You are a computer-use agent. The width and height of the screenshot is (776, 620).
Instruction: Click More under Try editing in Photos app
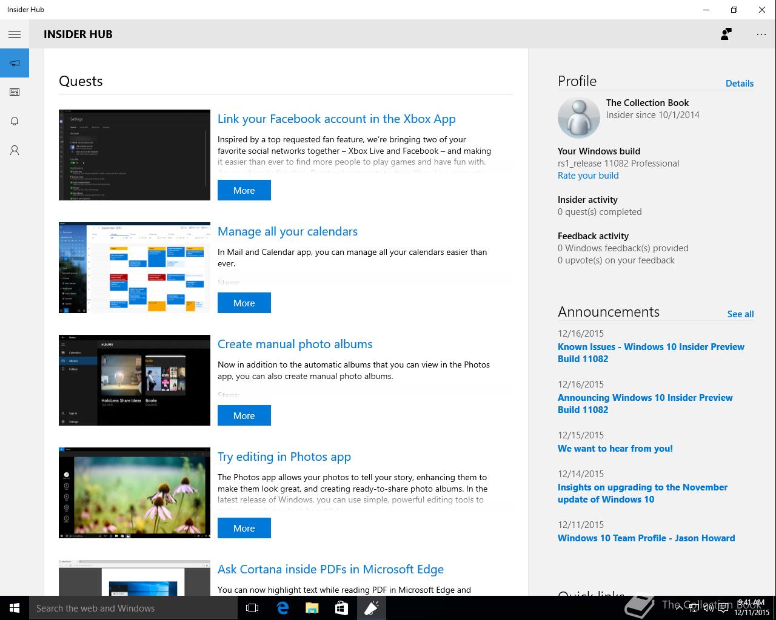[x=244, y=528]
